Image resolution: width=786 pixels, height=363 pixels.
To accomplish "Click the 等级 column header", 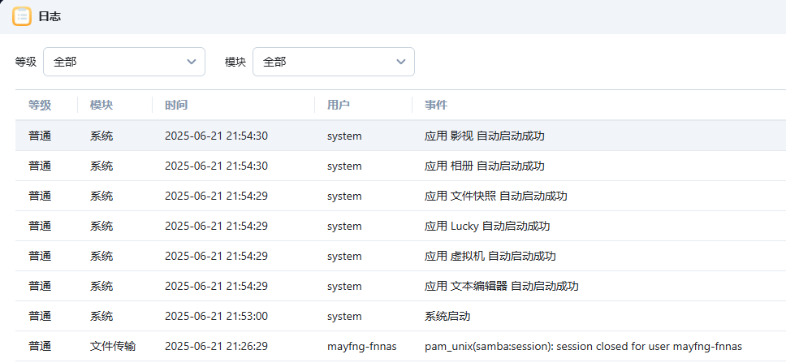I will click(x=40, y=105).
